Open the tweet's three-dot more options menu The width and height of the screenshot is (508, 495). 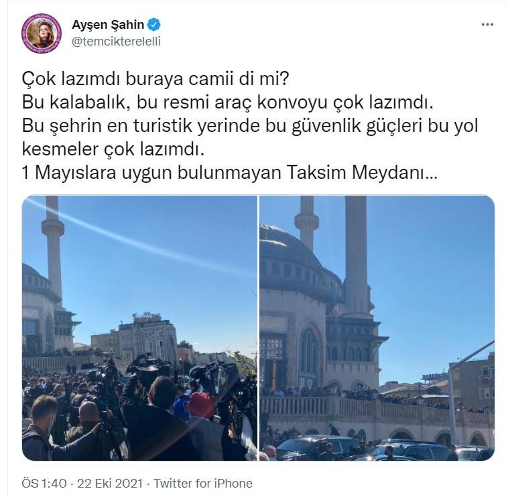pos(487,25)
